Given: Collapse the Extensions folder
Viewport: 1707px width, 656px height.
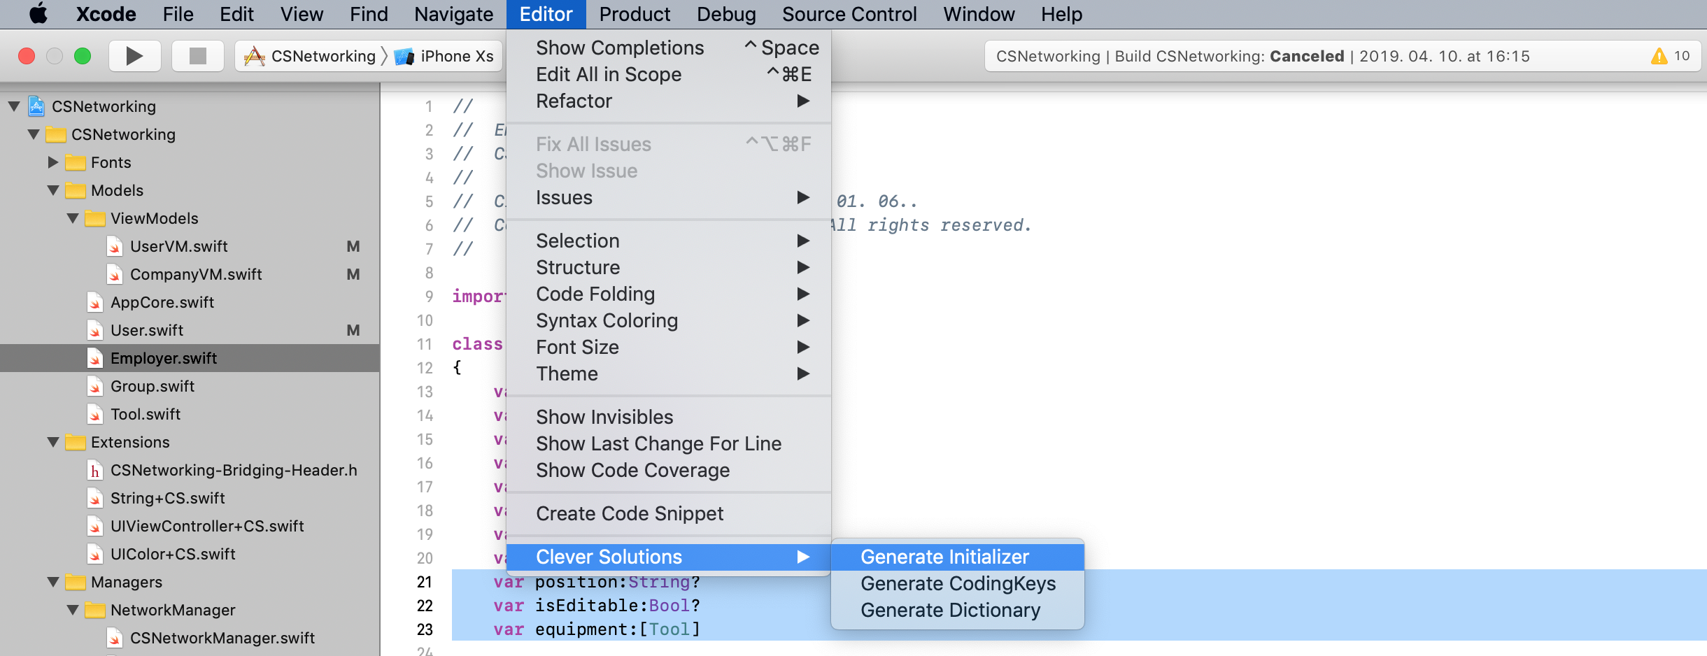Looking at the screenshot, I should pos(53,442).
